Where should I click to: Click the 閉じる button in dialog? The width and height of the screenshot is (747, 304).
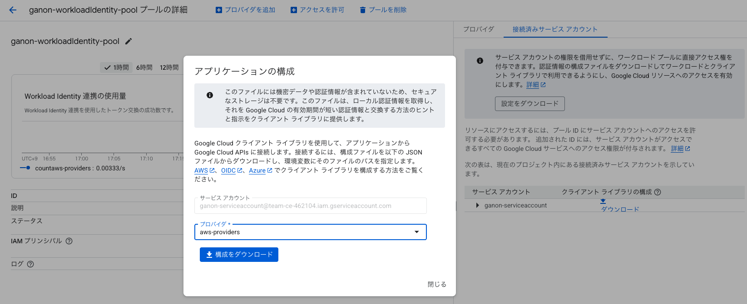(437, 284)
